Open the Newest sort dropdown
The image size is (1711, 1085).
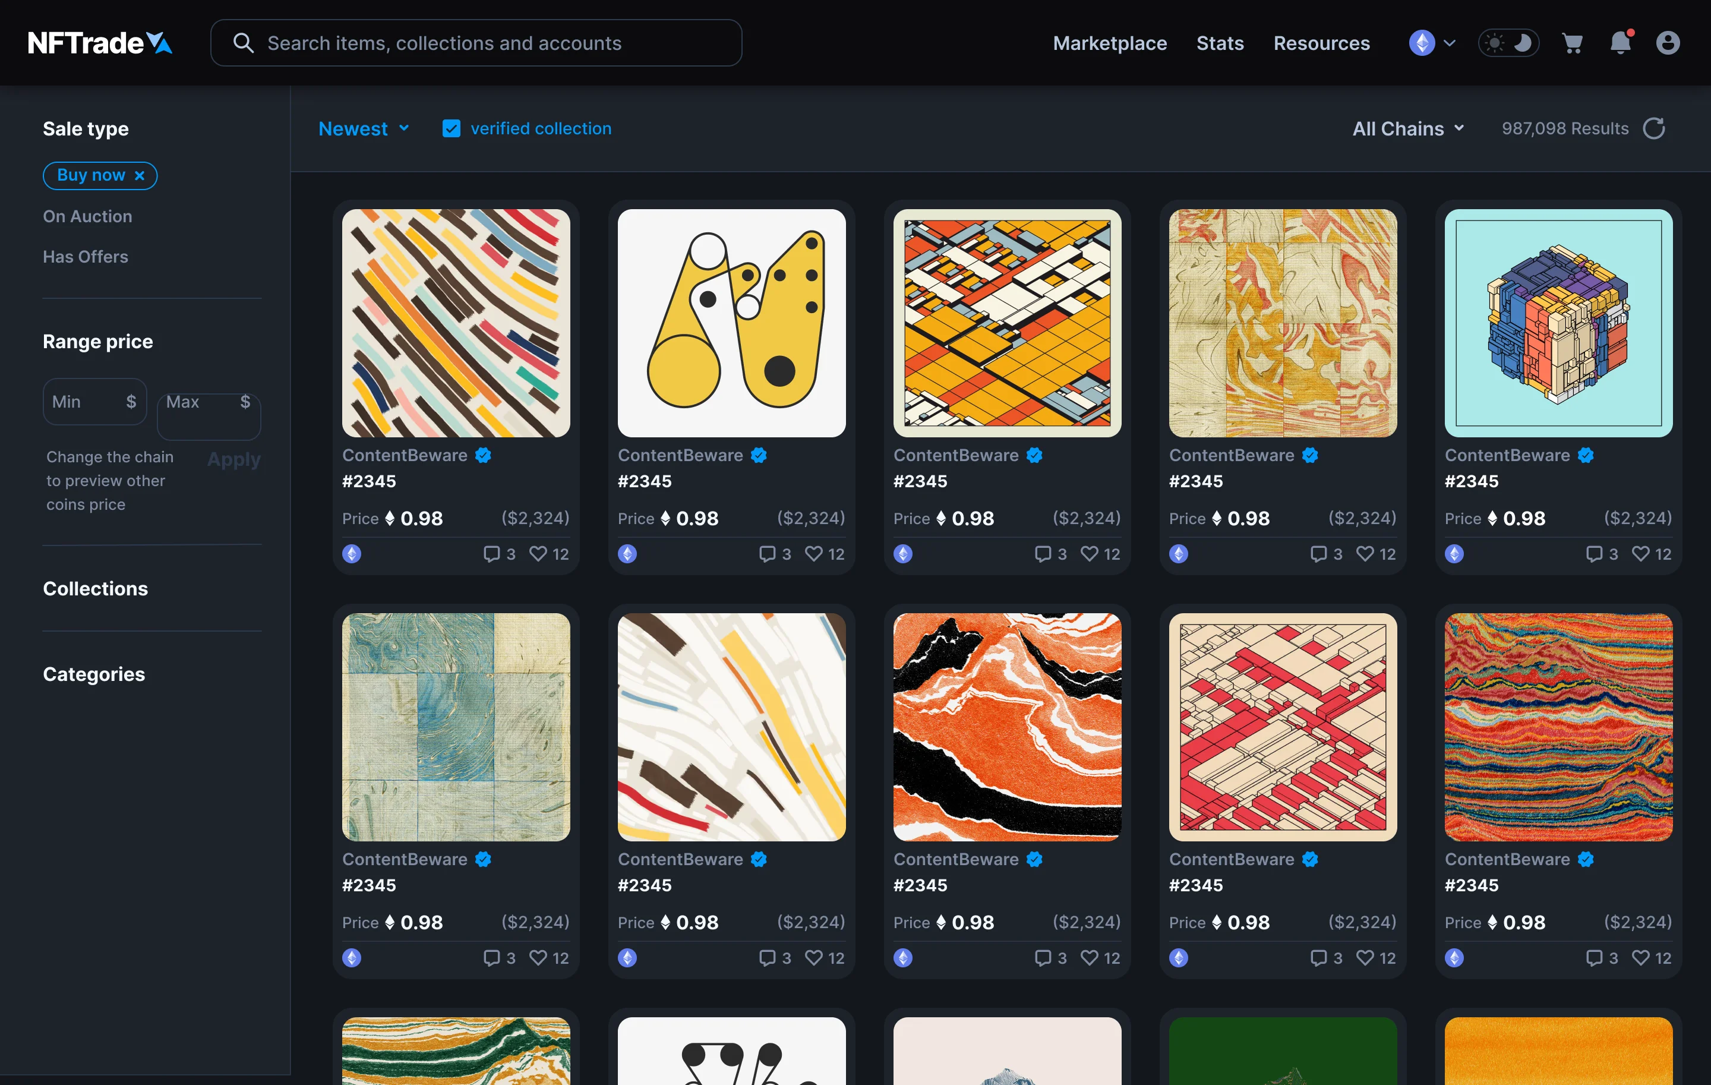point(364,128)
